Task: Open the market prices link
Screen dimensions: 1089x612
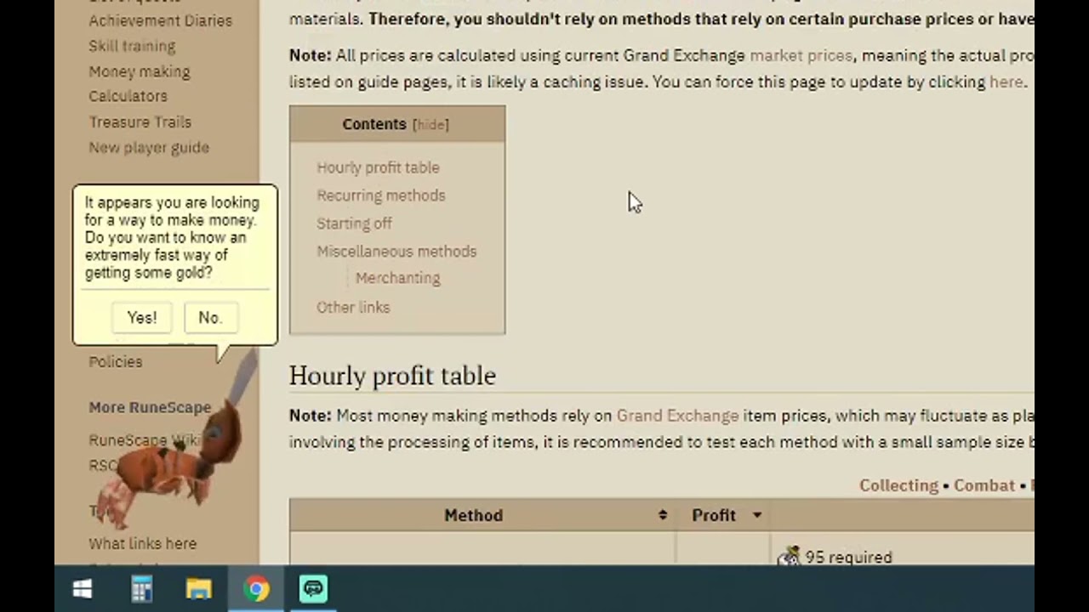Action: (x=801, y=55)
